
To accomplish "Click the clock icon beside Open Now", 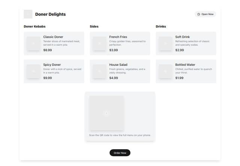I will (x=198, y=14).
